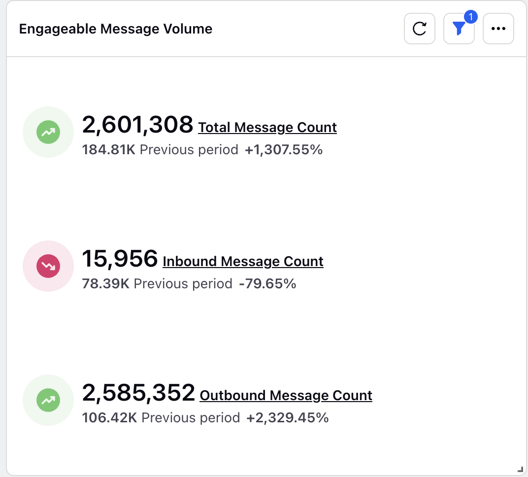Click the blue filter count badge
Image resolution: width=528 pixels, height=477 pixels.
(x=470, y=17)
